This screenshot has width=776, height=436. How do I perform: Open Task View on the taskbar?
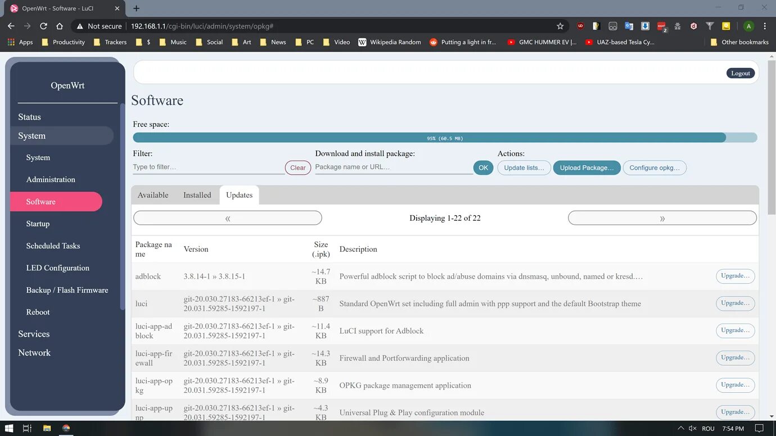[x=27, y=428]
